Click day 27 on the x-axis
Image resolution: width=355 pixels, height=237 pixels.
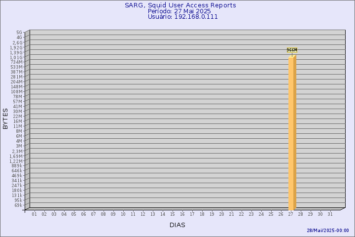coord(291,214)
